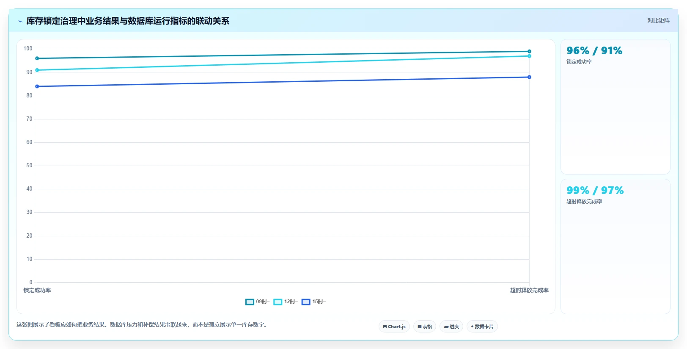
Task: Click the 超时释放完成率 x-axis label
Action: (x=529, y=290)
